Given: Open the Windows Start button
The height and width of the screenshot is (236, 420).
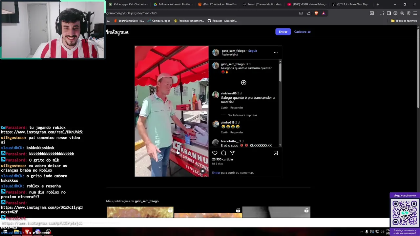Looking at the screenshot, I should (x=5, y=232).
